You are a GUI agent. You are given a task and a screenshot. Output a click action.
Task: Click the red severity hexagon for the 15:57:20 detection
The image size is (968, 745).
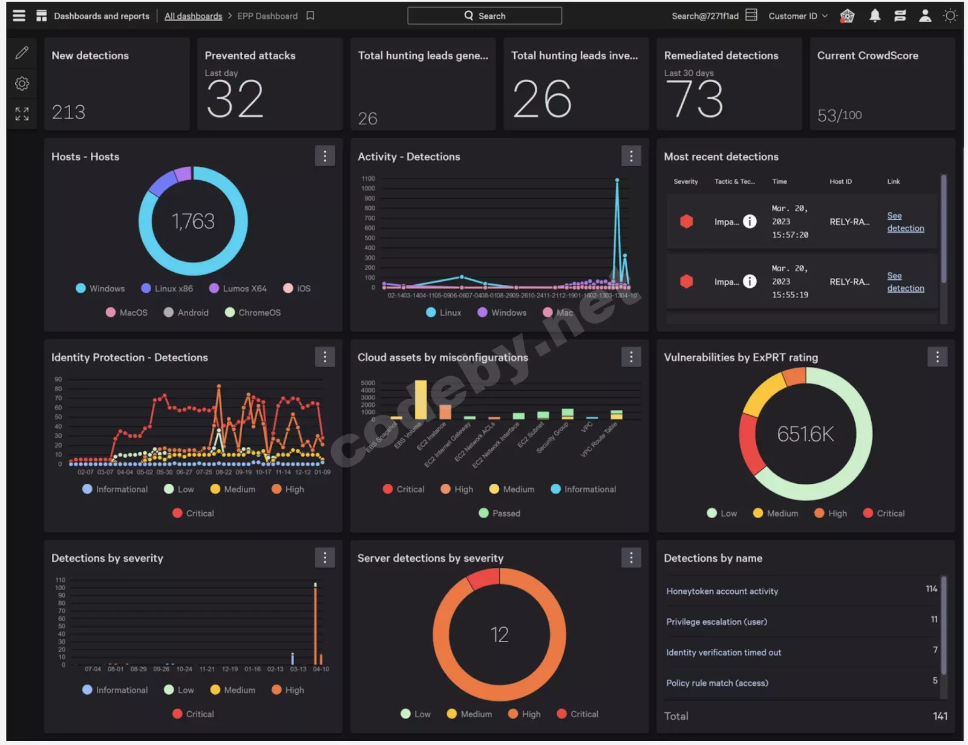[687, 221]
